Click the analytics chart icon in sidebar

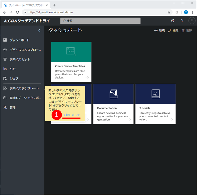click(5, 69)
